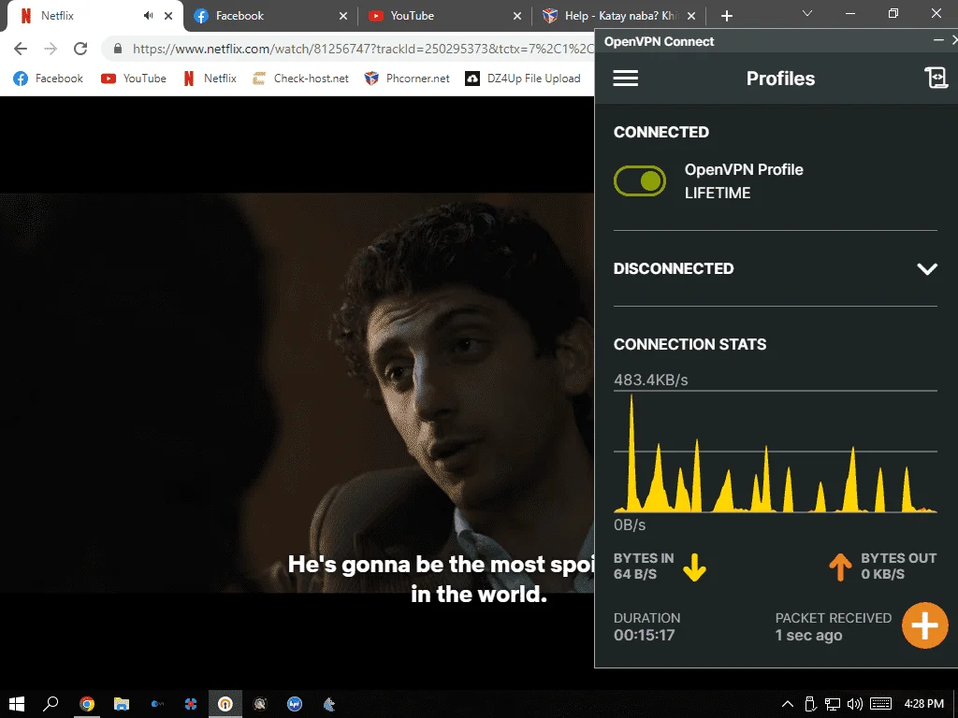The height and width of the screenshot is (718, 958).
Task: Click the PACKET RECEIVED 1 sec ago value
Action: 808,635
